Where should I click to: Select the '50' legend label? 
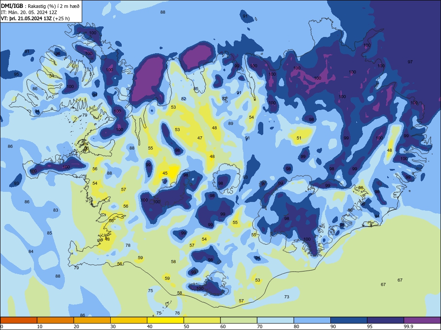point(187,326)
